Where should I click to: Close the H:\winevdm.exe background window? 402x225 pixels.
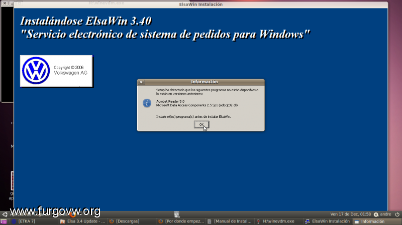[x=5, y=4]
